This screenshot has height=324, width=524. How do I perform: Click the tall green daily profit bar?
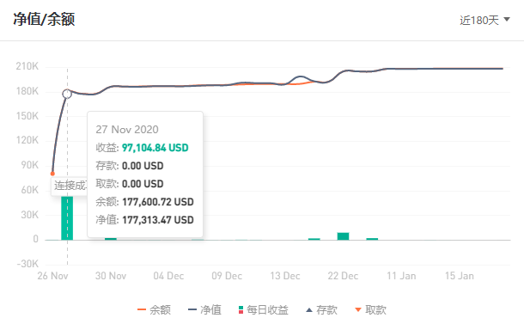point(67,218)
